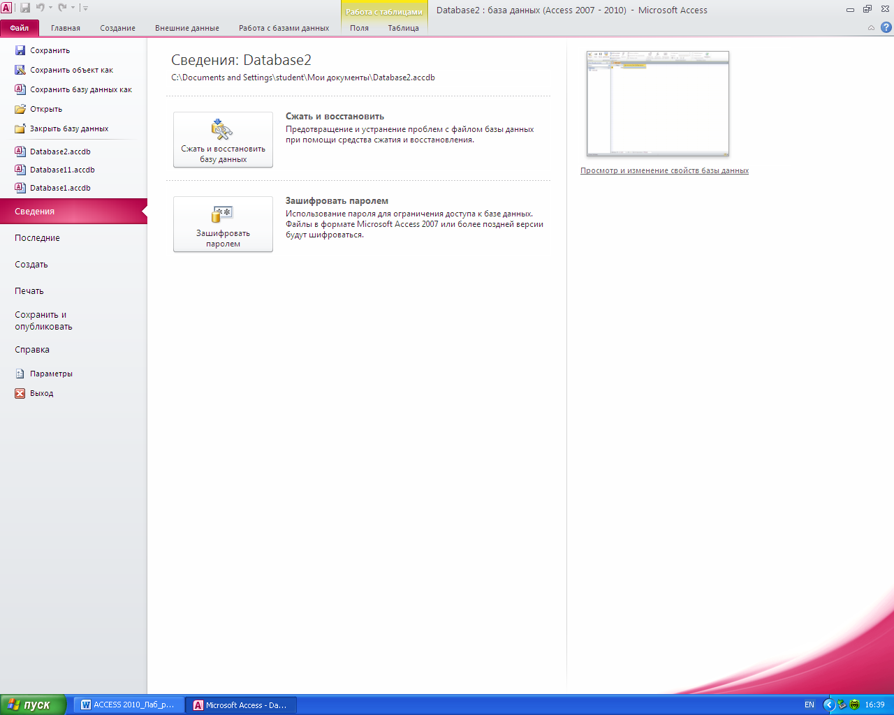Expand hidden tray icons arrow
This screenshot has height=715, width=894.
[829, 705]
